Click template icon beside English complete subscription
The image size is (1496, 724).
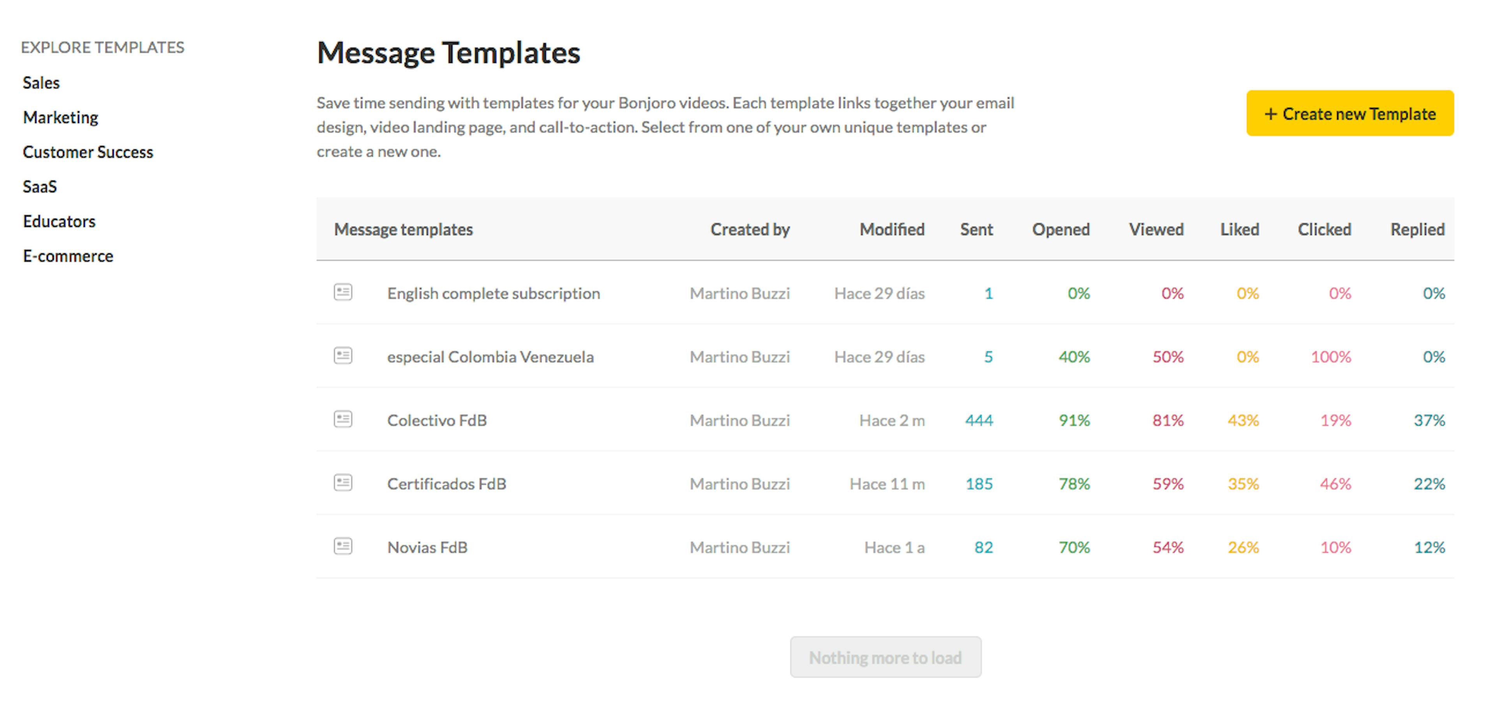point(343,292)
